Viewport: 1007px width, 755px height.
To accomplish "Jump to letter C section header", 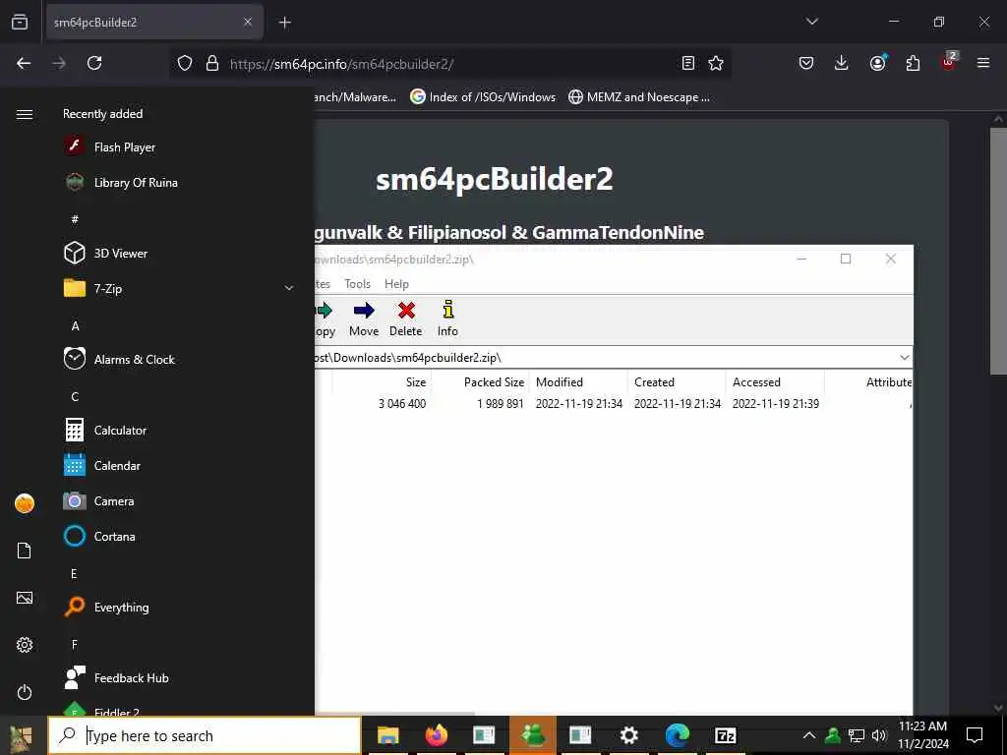I will (75, 397).
